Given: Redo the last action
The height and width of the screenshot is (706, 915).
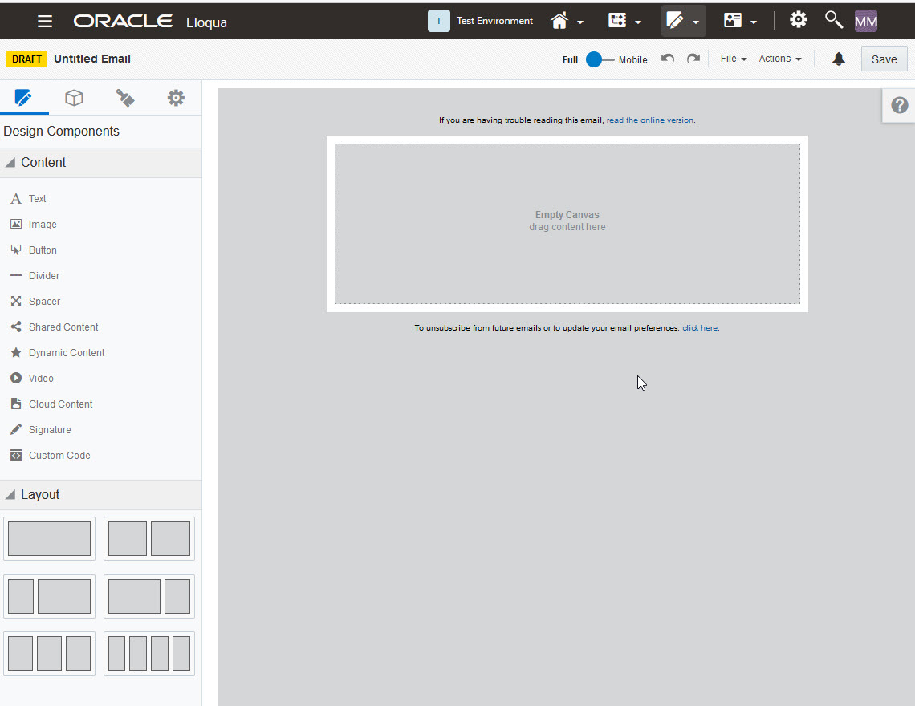Looking at the screenshot, I should (693, 59).
